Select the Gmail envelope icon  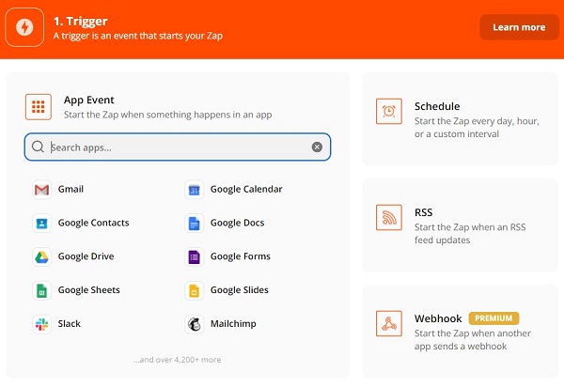(x=41, y=190)
